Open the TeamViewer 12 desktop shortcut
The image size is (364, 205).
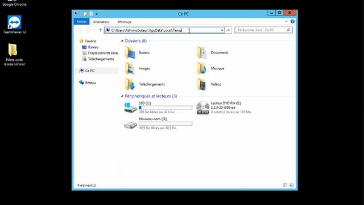(14, 24)
